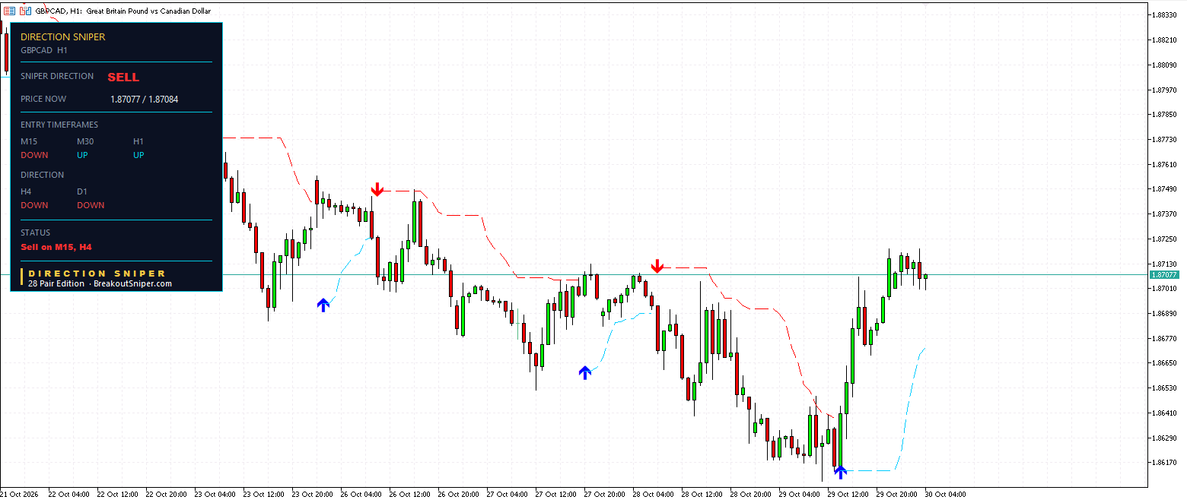Image resolution: width=1187 pixels, height=503 pixels.
Task: Click the 22 Oct 12:00 time label
Action: point(117,494)
